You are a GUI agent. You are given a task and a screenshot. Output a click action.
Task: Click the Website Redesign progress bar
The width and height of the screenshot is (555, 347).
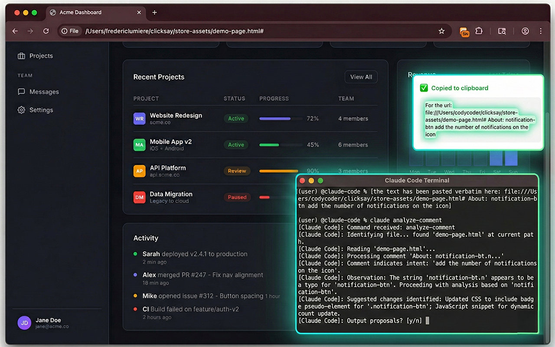281,118
